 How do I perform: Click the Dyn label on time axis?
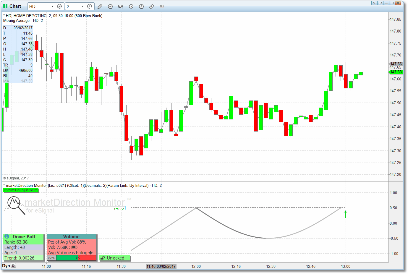[6, 266]
